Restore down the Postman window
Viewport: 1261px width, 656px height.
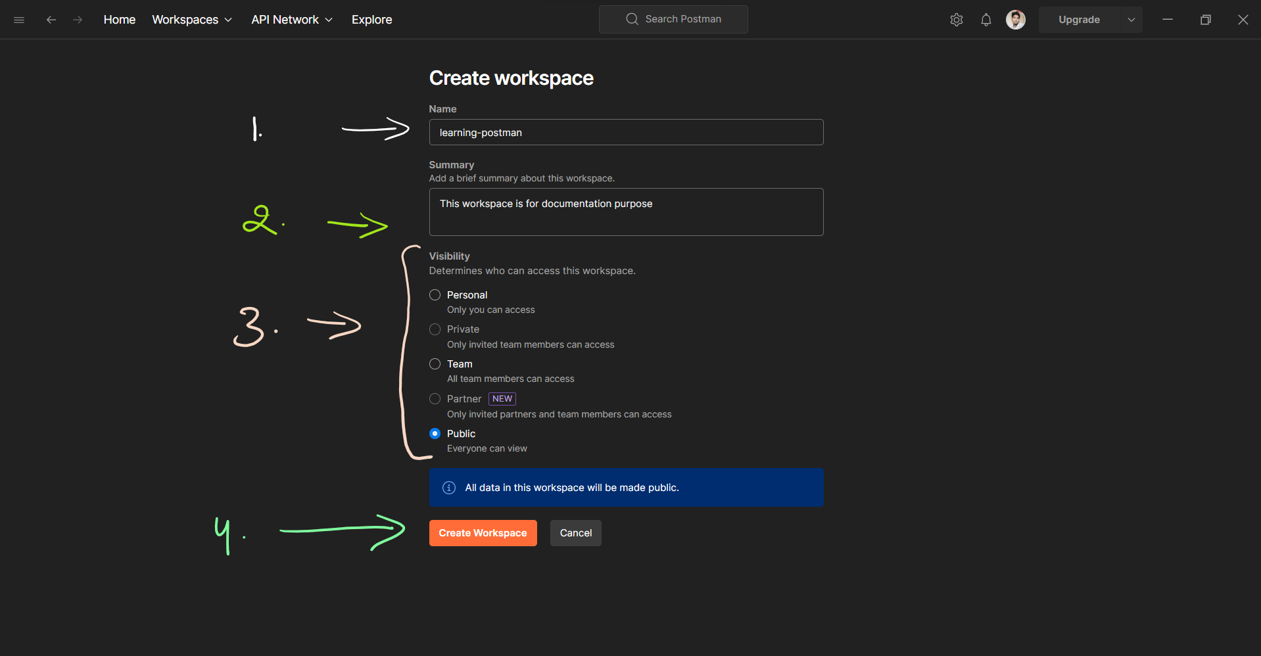(1206, 20)
